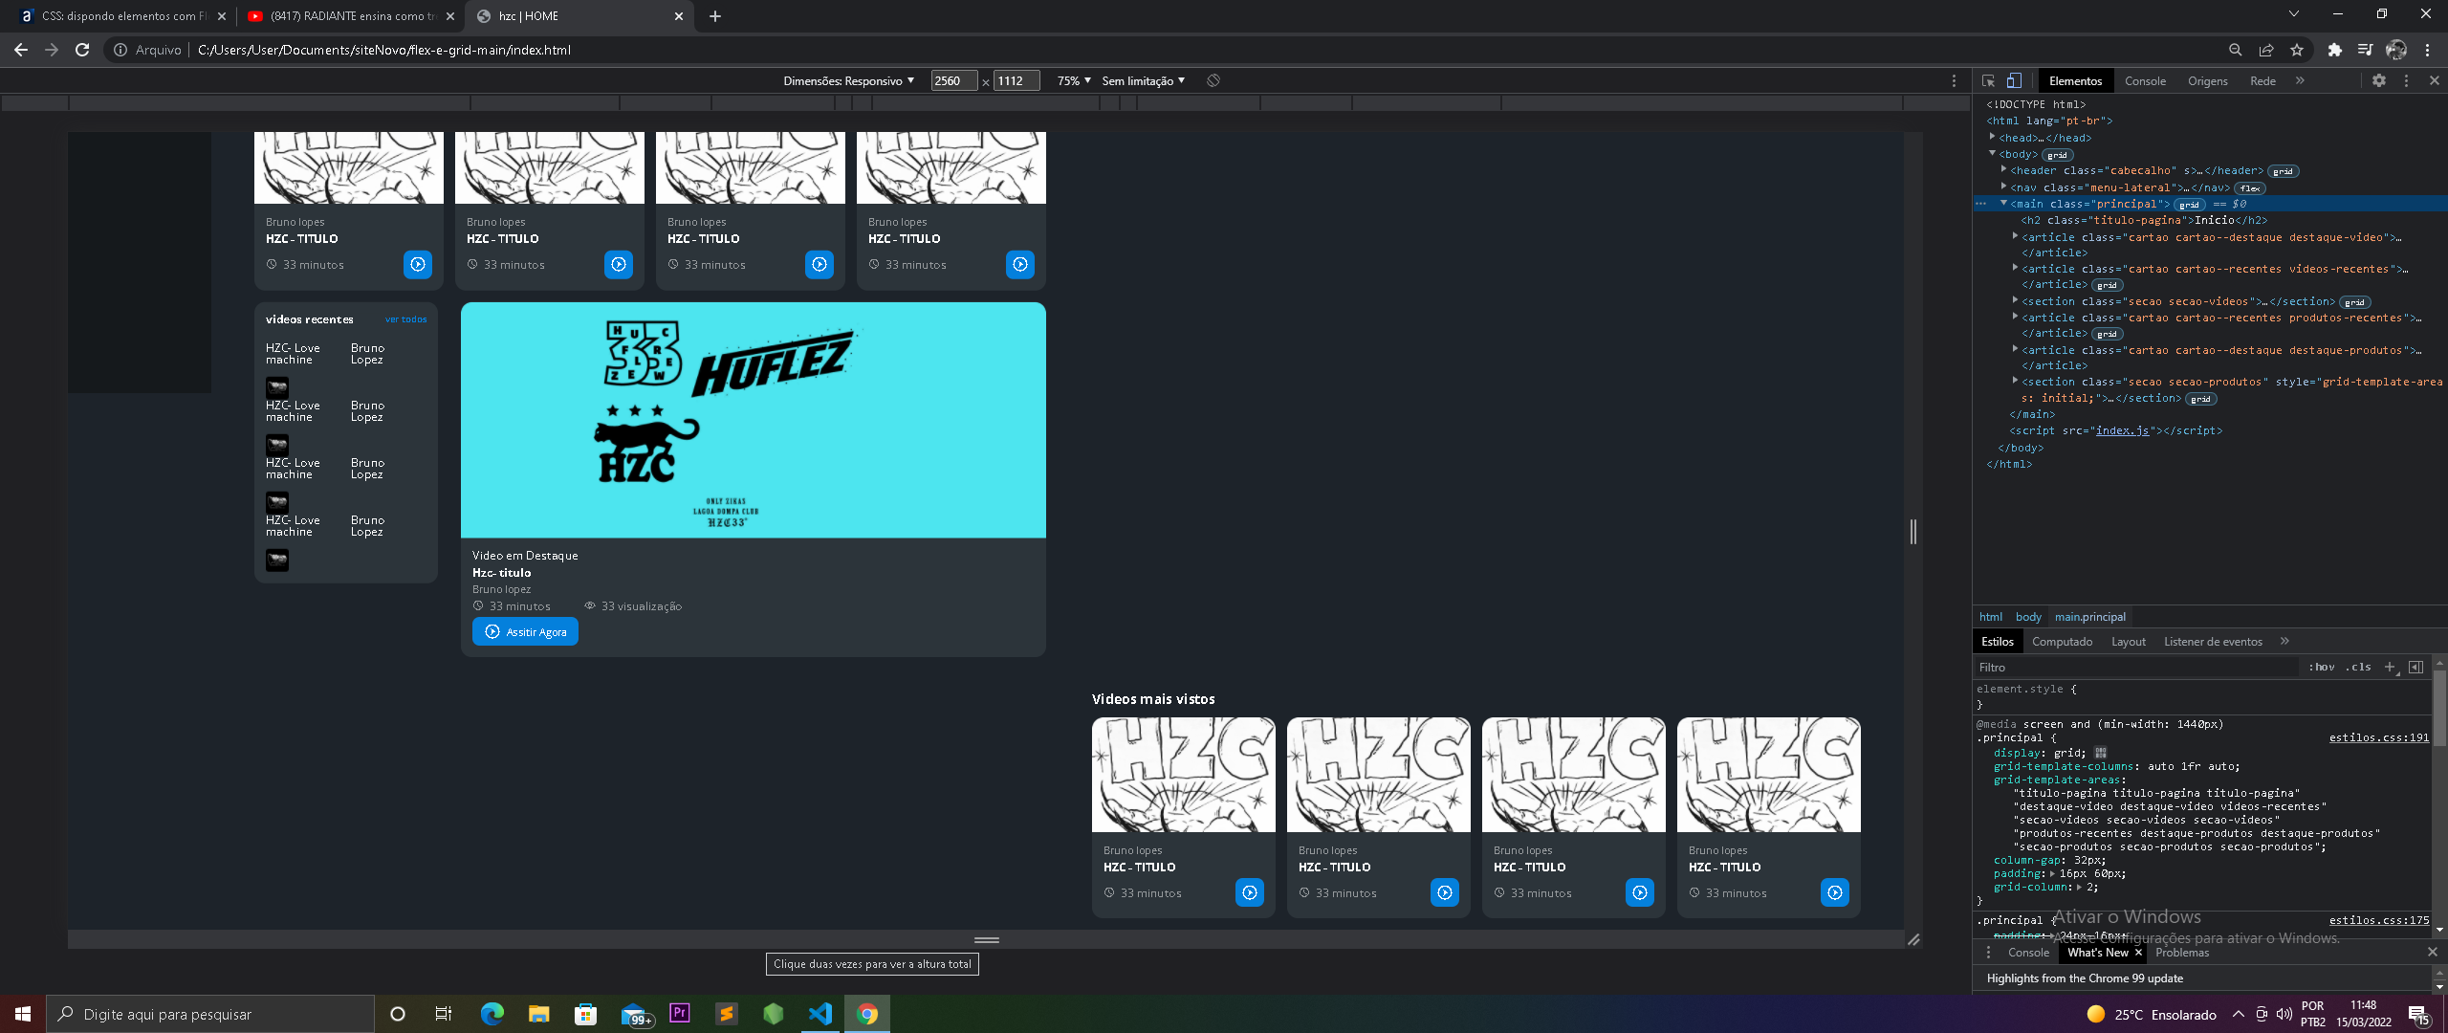This screenshot has width=2448, height=1033.
Task: Open Listener de eventos tab
Action: click(2213, 642)
